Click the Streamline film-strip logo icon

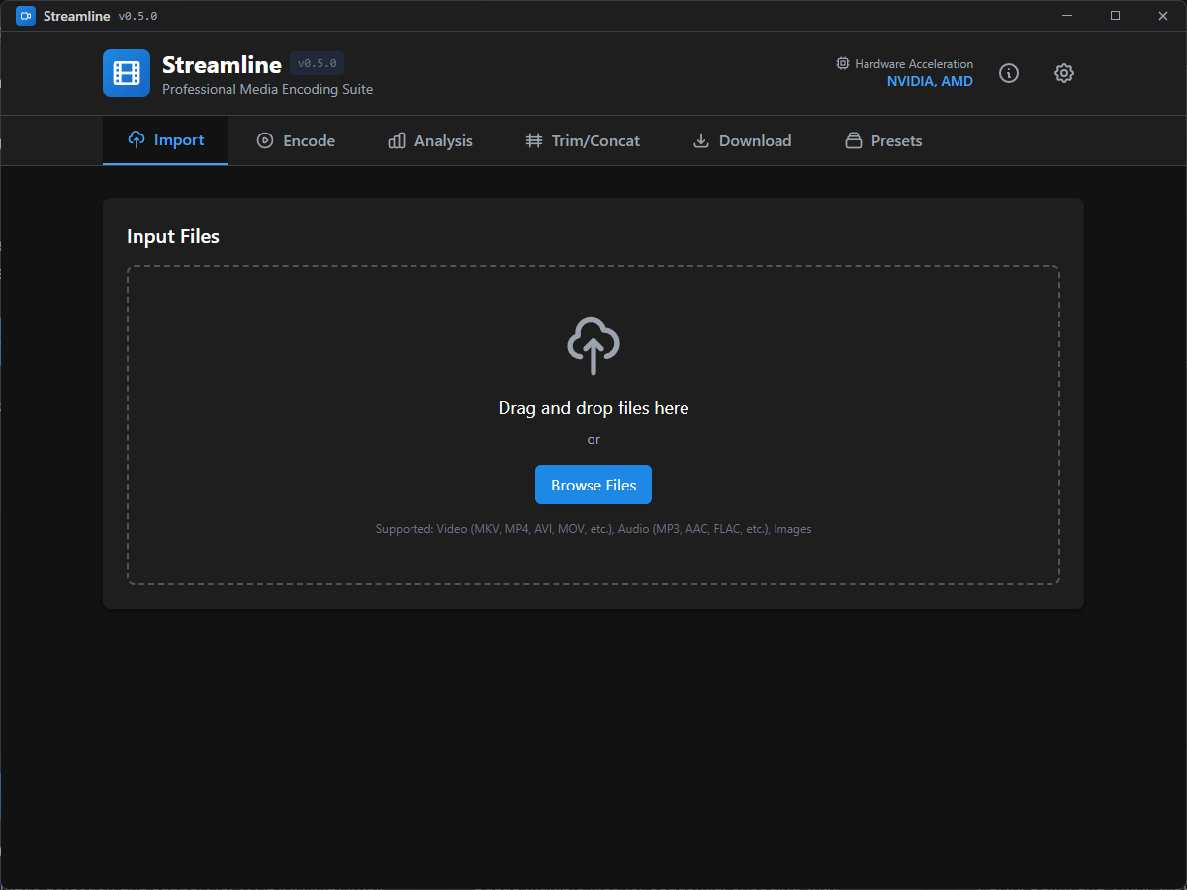127,73
